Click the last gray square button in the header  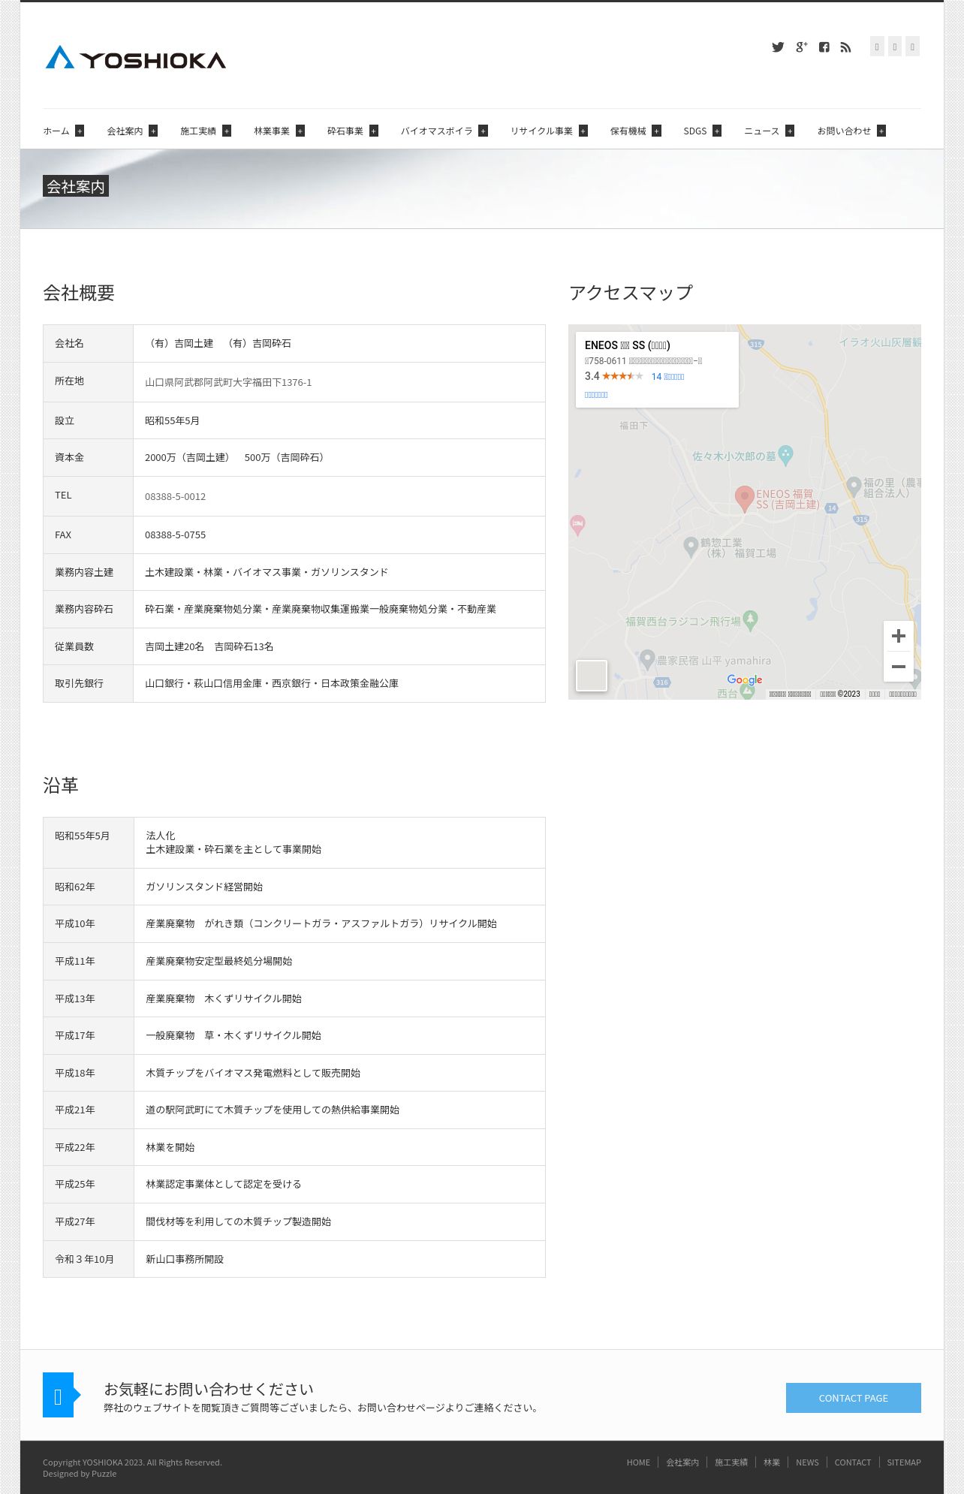click(x=913, y=47)
